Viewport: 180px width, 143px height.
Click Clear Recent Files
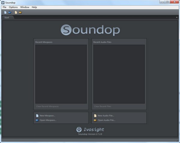click(103, 107)
